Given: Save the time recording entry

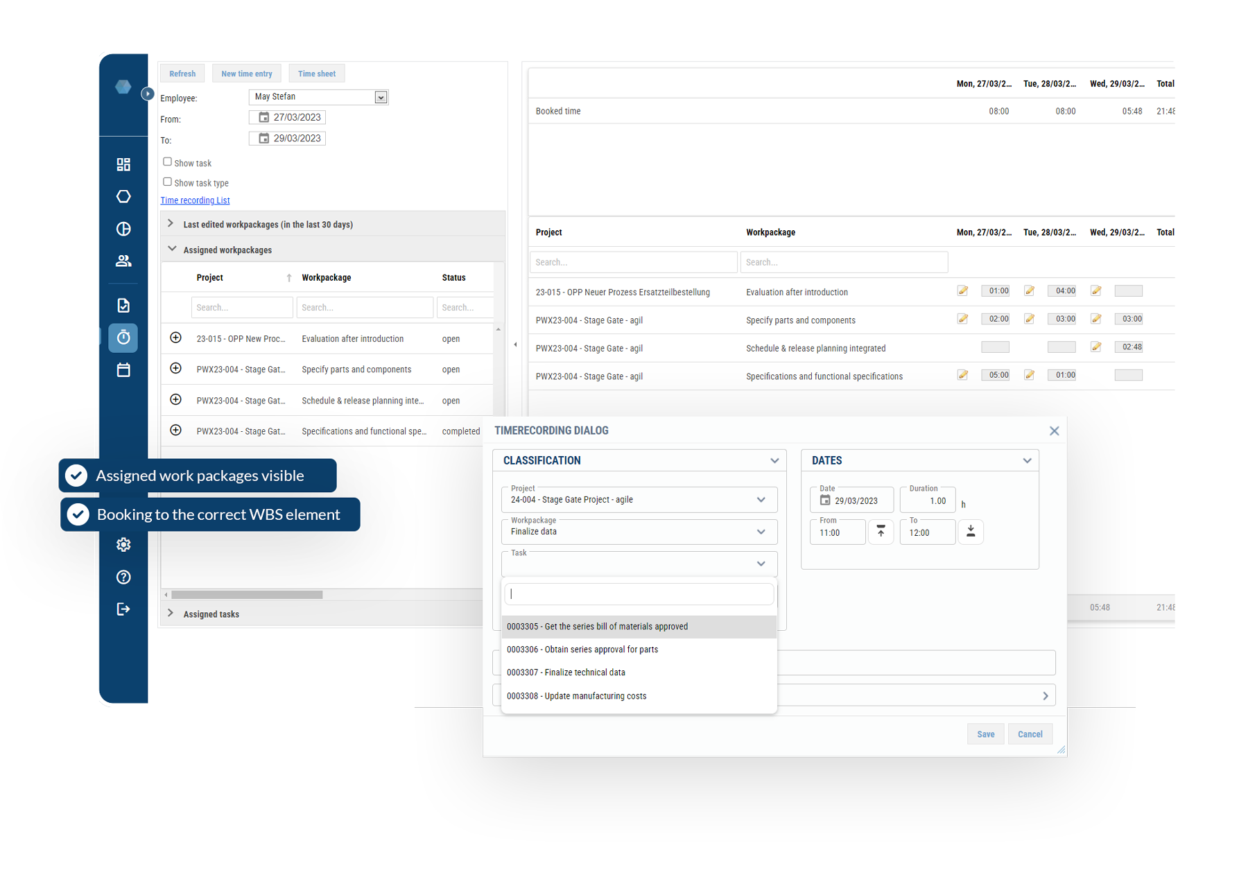Looking at the screenshot, I should (x=985, y=733).
